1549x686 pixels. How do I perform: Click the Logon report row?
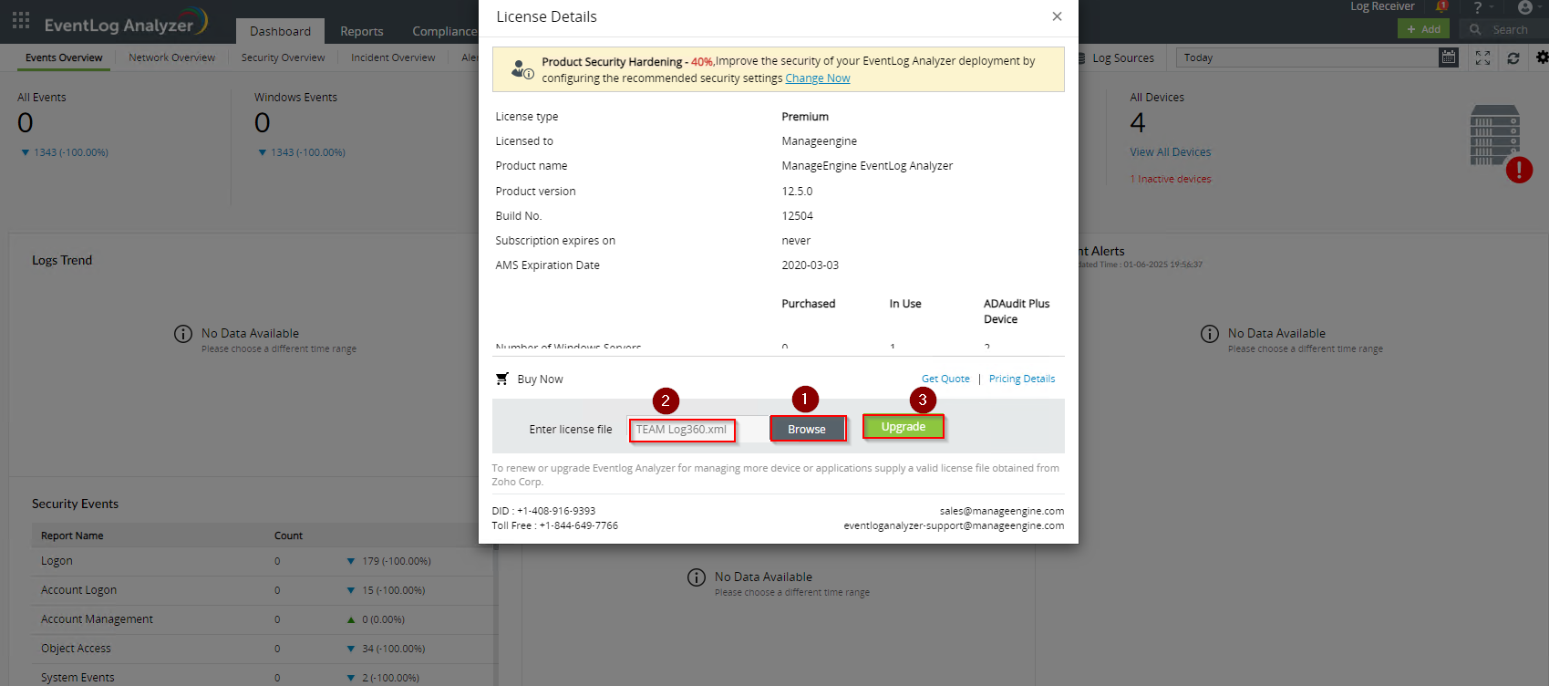[263, 561]
